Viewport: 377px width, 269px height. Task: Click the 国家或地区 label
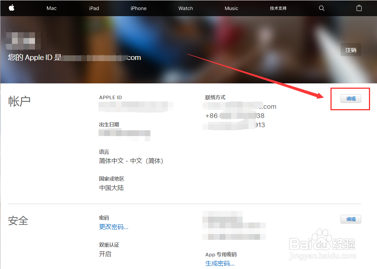pyautogui.click(x=112, y=179)
